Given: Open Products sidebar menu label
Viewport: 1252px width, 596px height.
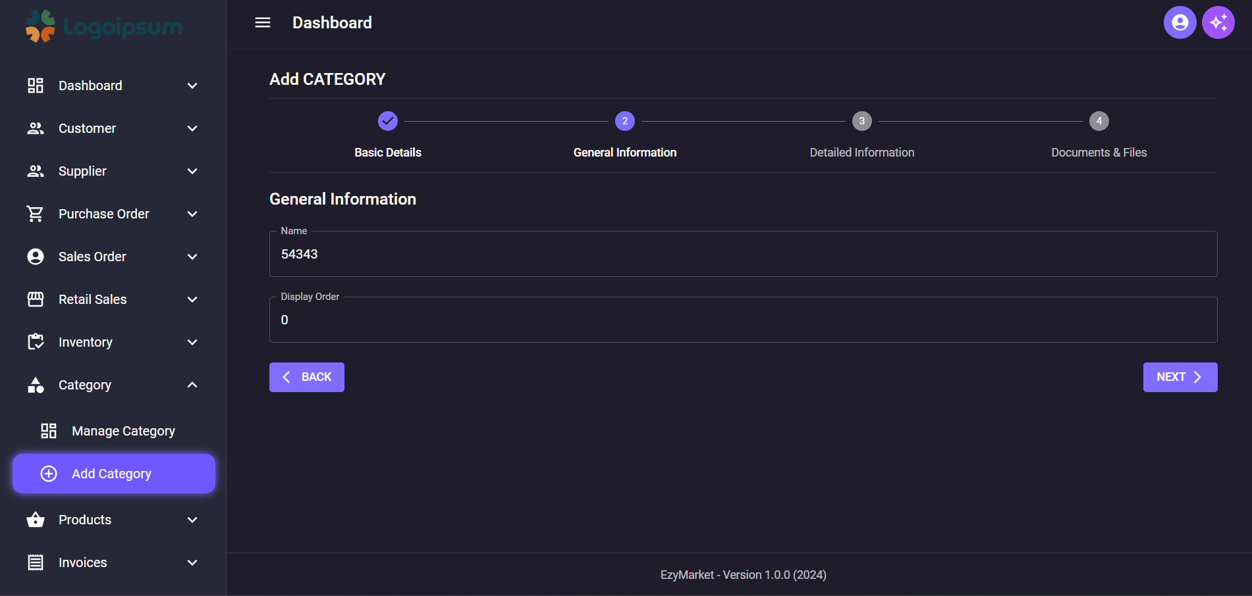Looking at the screenshot, I should click(x=85, y=520).
